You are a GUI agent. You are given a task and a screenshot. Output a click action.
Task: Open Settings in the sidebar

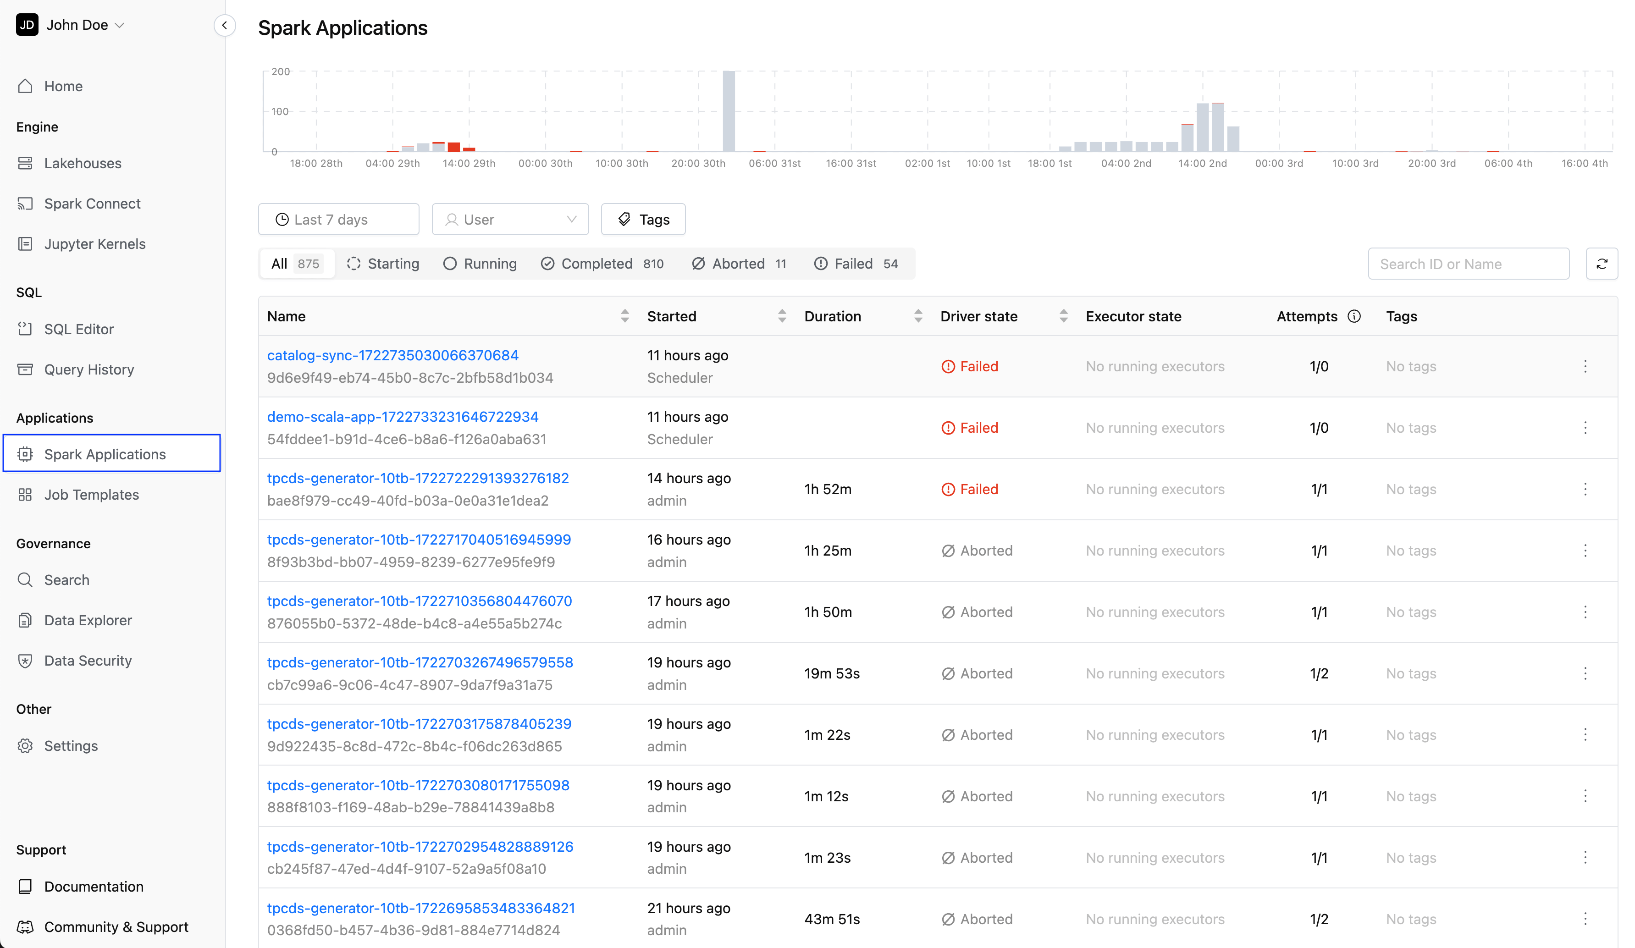click(71, 745)
